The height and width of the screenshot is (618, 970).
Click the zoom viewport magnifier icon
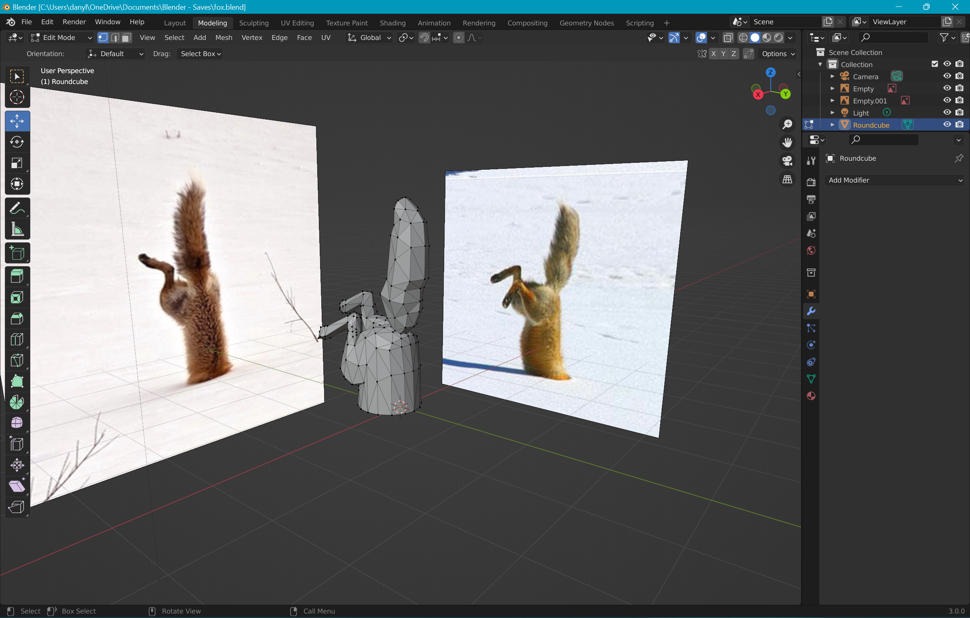[x=787, y=124]
